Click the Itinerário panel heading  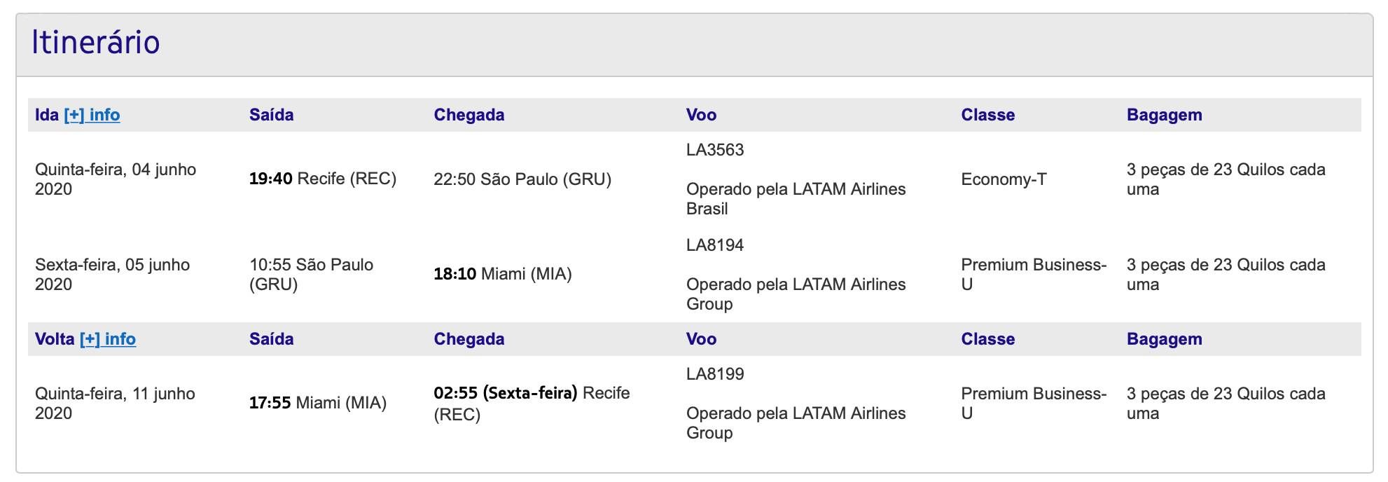click(x=96, y=42)
